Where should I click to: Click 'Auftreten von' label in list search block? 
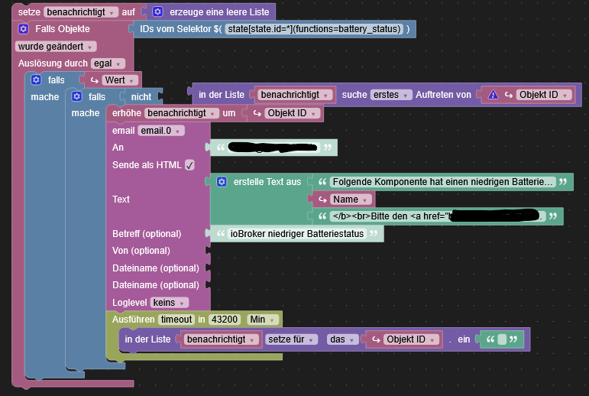click(x=443, y=95)
